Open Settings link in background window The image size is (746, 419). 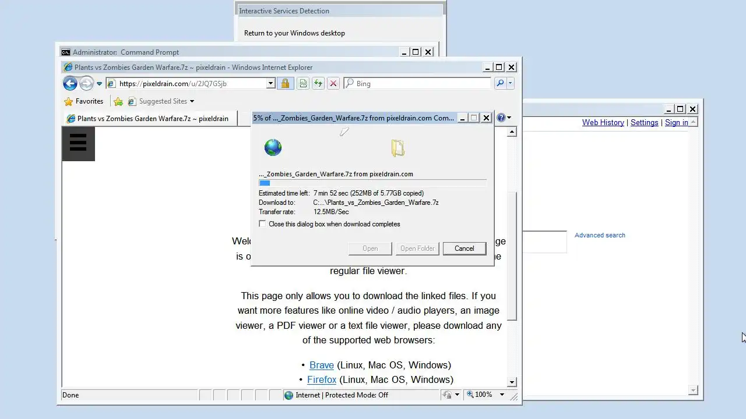(645, 122)
